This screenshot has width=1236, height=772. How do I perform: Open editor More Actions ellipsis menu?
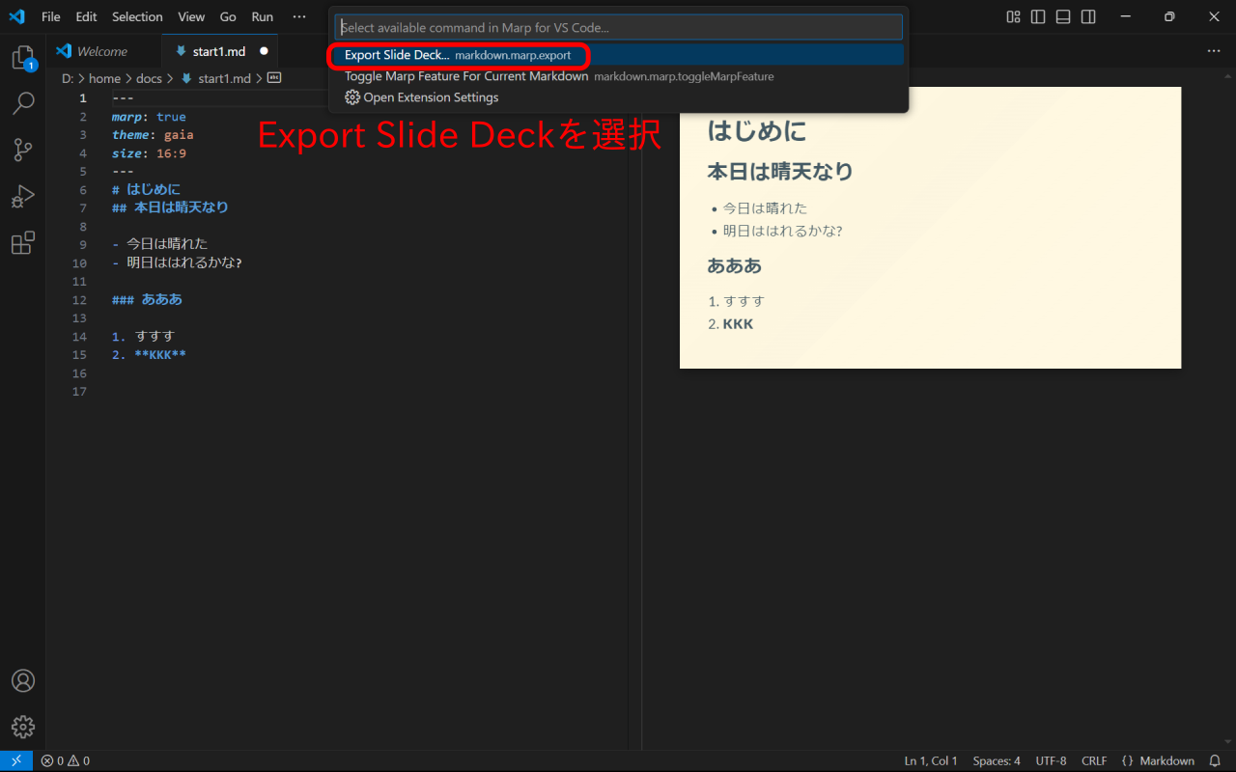click(1214, 51)
